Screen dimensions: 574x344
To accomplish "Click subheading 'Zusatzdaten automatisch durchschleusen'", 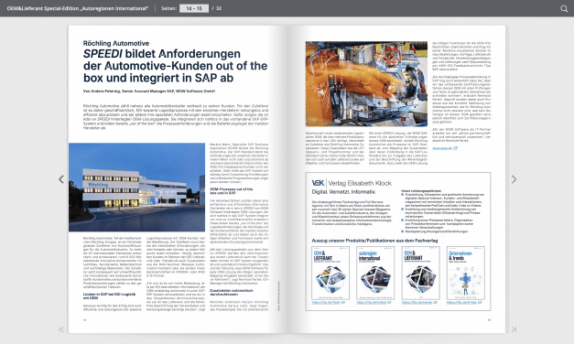I will click(232, 292).
